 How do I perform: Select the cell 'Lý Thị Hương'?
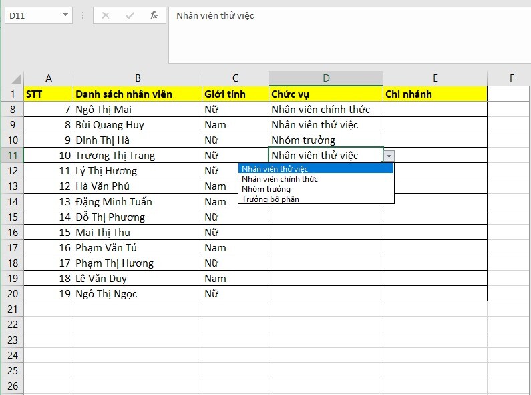138,170
